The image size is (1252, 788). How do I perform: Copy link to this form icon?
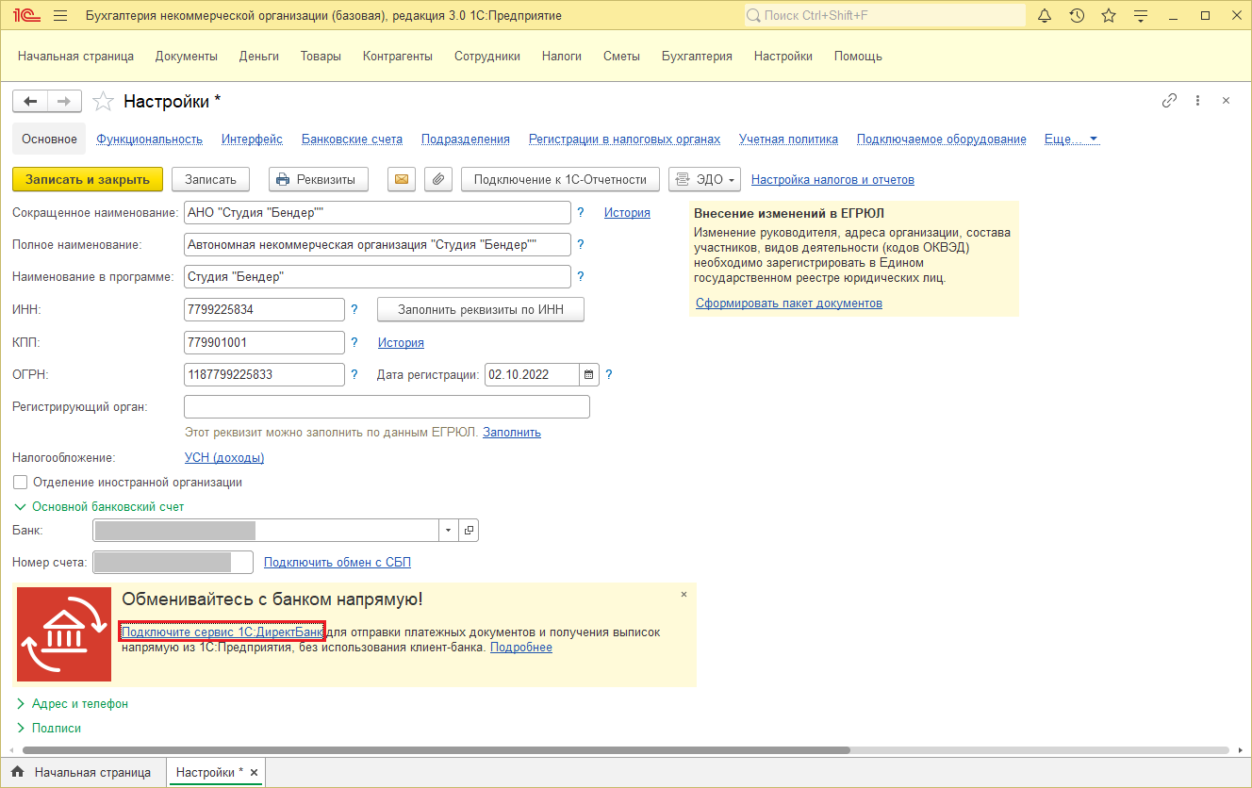1170,101
